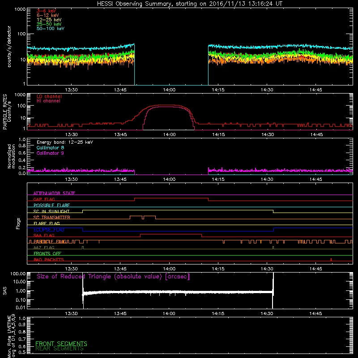Screen dimensions: 358x358
Task: Click the raised GAP FLAG segment
Action: coord(171,198)
